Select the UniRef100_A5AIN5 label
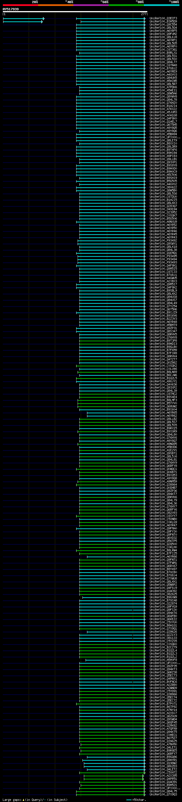182x802 pixels. pyautogui.click(x=163, y=81)
